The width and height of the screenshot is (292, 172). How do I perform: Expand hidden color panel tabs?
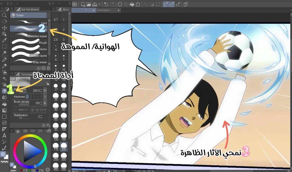49,131
